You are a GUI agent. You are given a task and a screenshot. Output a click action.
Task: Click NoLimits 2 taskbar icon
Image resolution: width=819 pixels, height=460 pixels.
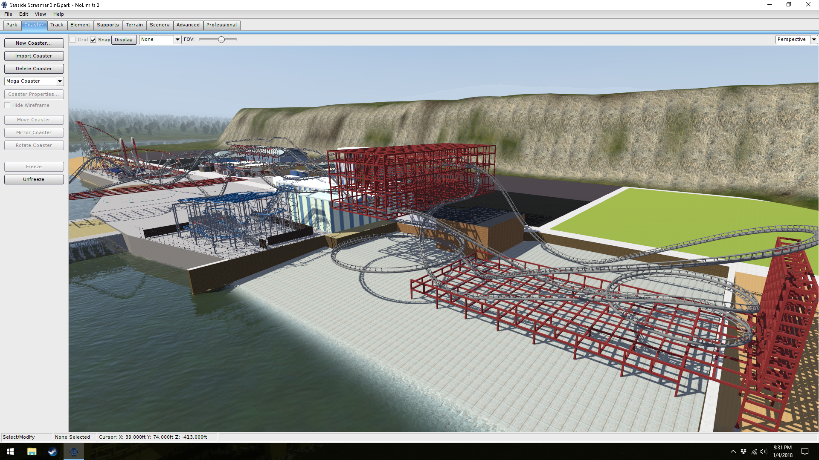[74, 451]
